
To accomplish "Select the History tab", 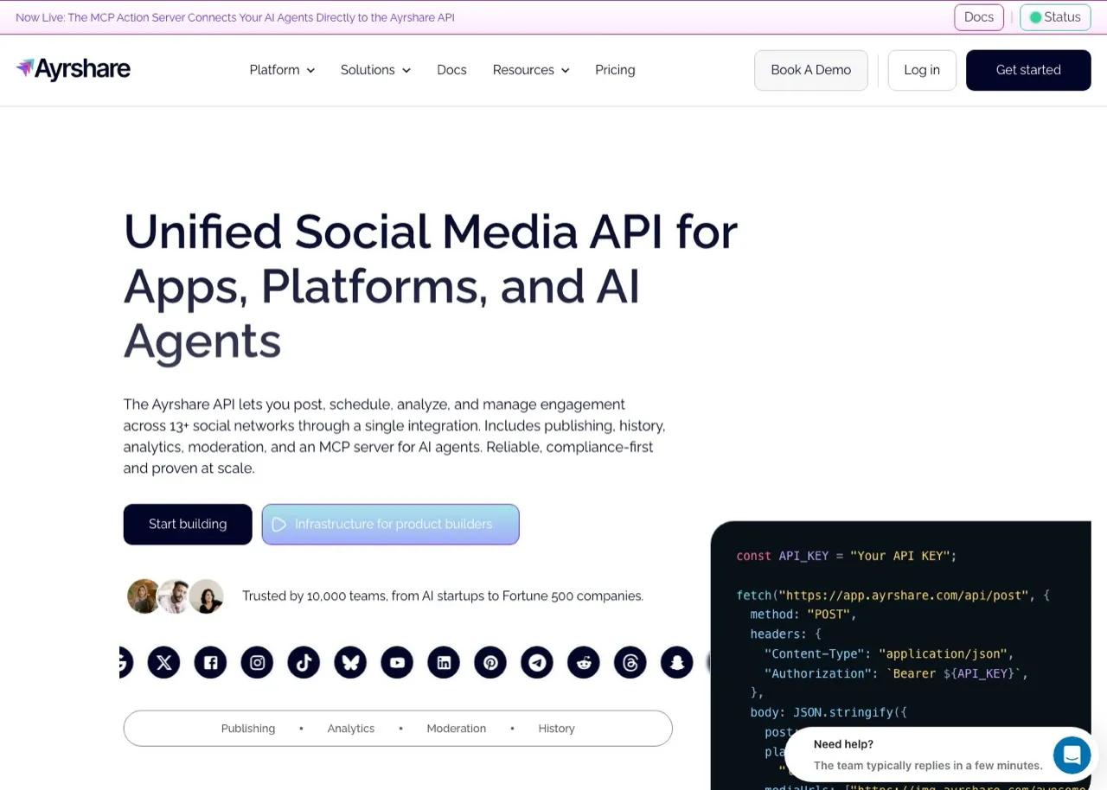I will [x=557, y=729].
